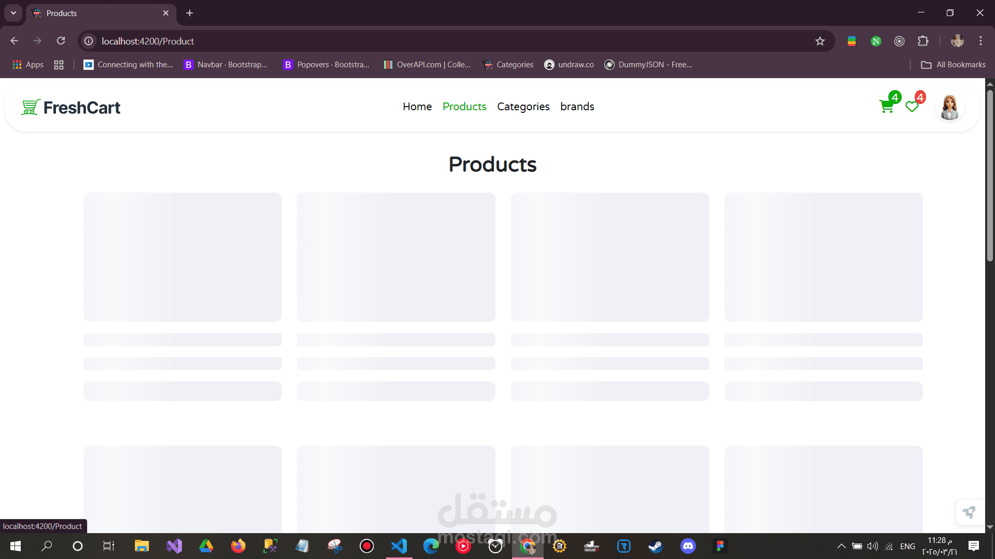Click the rocket scroll-to-top button
The height and width of the screenshot is (559, 995).
tap(969, 512)
